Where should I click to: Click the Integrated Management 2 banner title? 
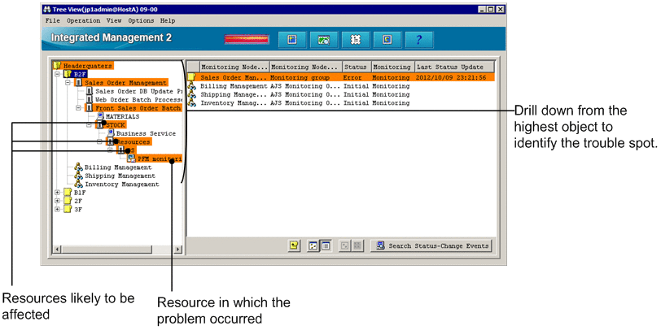(x=112, y=37)
